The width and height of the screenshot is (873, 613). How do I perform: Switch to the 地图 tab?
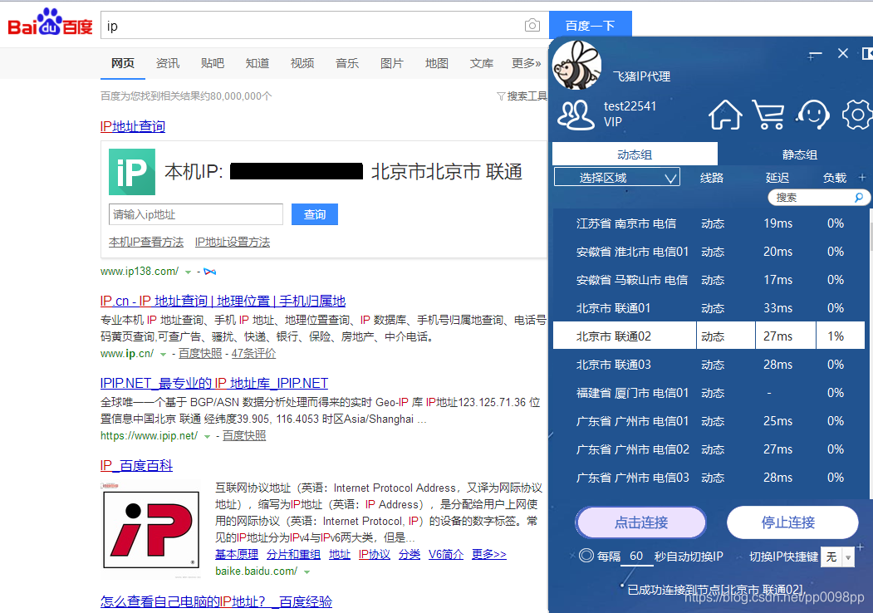(x=437, y=63)
